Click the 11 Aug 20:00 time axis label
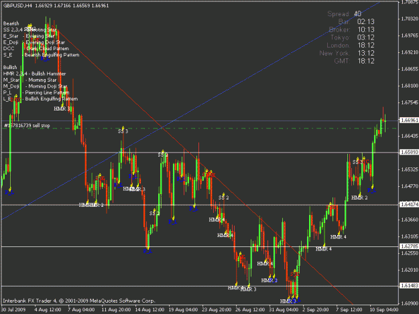 (116, 310)
